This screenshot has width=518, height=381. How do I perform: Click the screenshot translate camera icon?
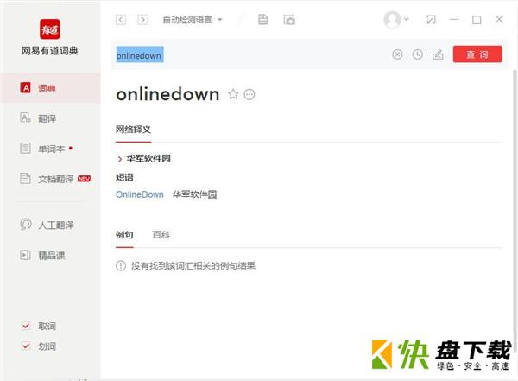[x=289, y=20]
